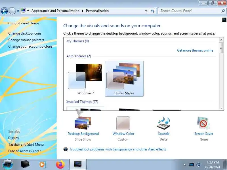Select the United States theme

(124, 79)
